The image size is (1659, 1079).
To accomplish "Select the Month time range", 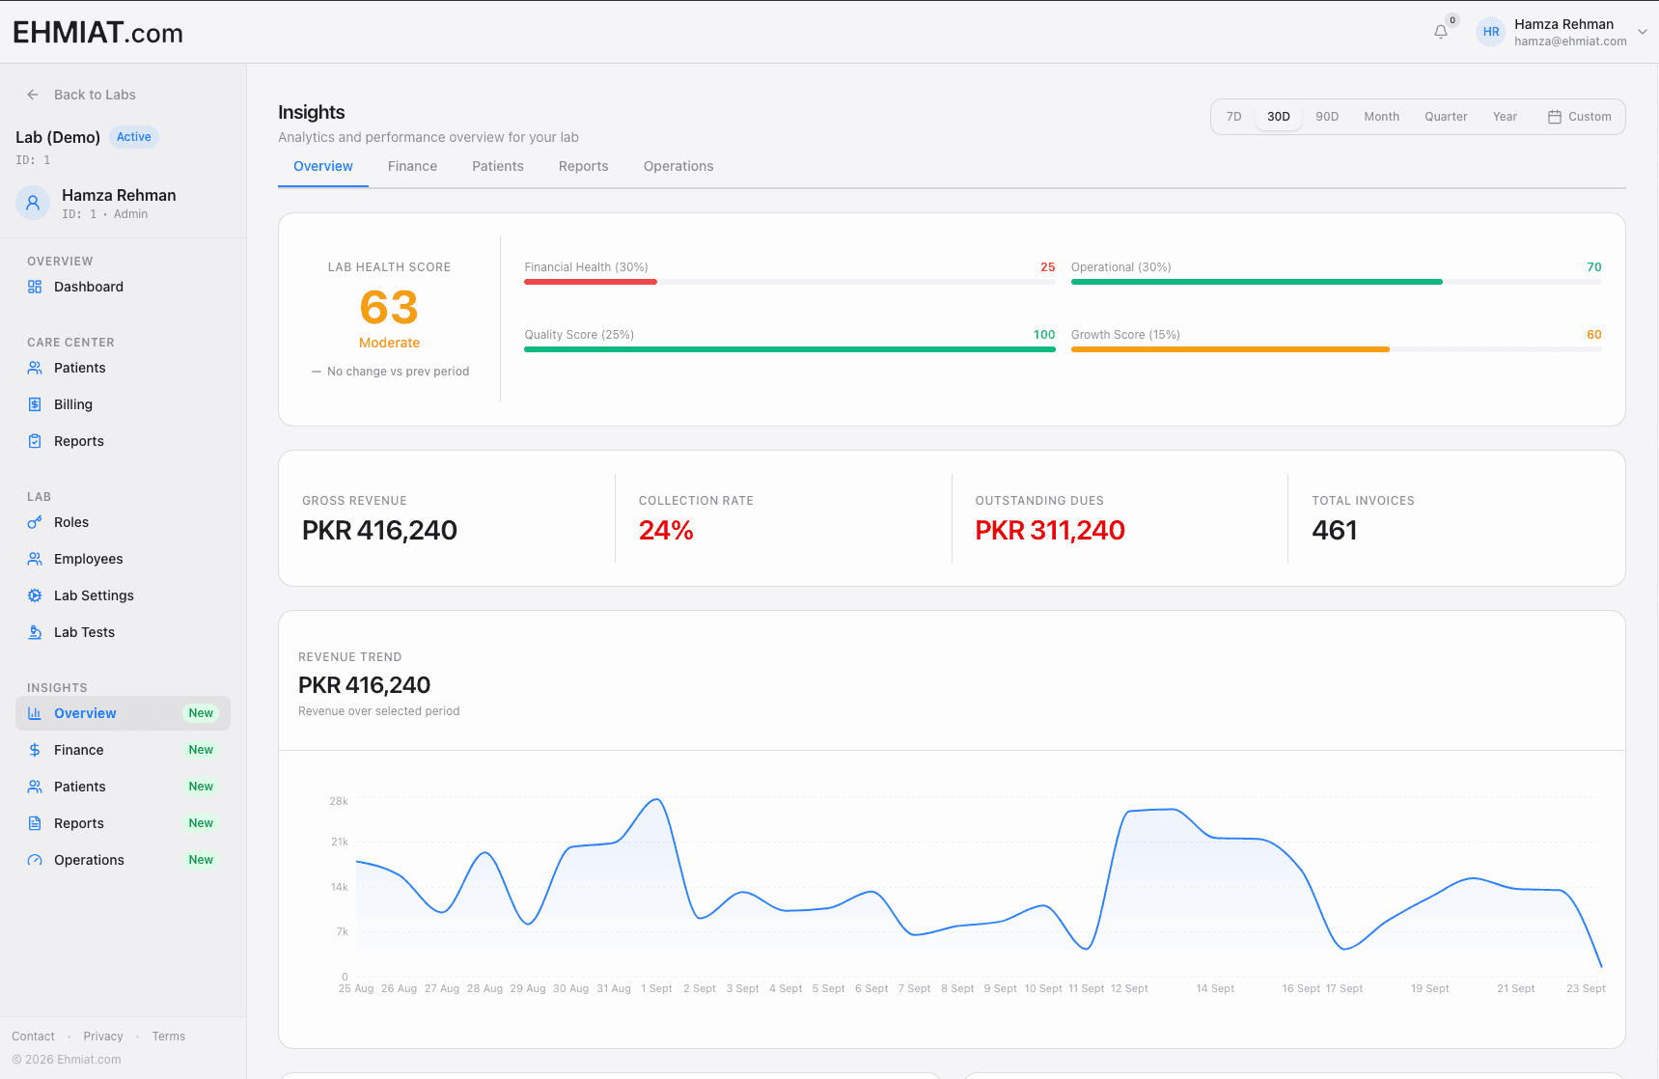I will tap(1381, 117).
